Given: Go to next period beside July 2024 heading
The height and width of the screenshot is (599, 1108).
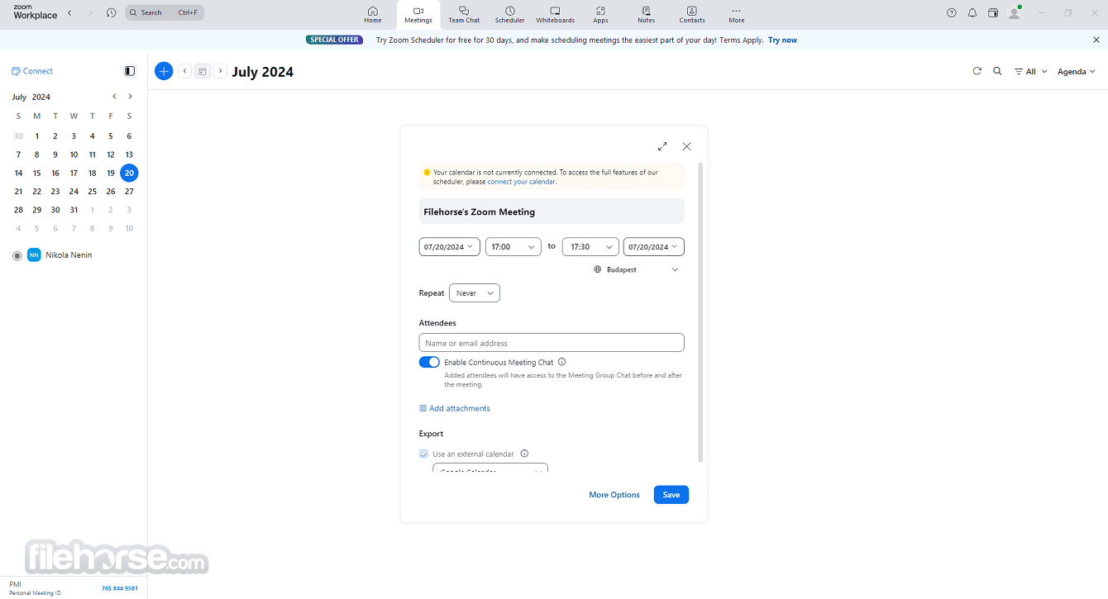Looking at the screenshot, I should point(220,71).
